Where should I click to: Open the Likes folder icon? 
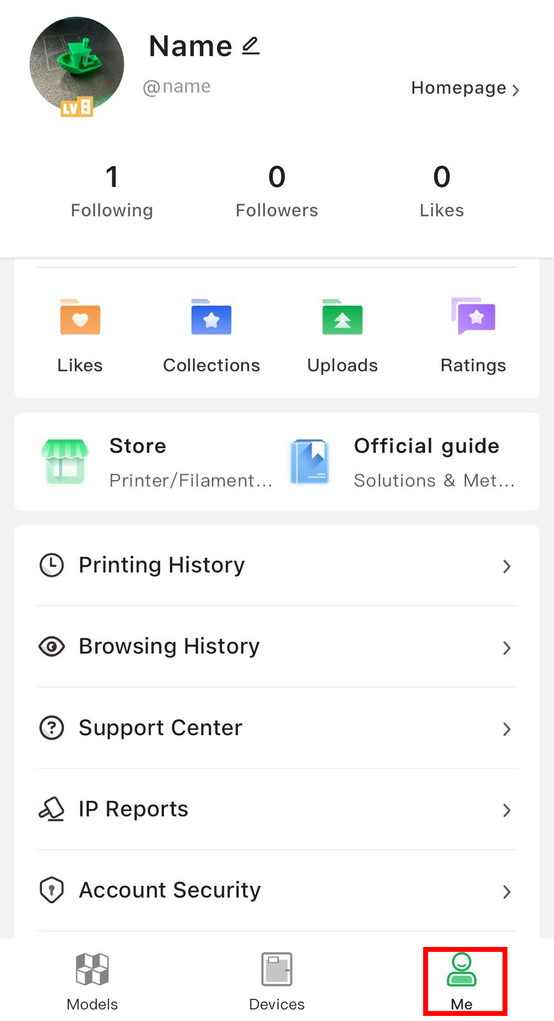pyautogui.click(x=80, y=317)
